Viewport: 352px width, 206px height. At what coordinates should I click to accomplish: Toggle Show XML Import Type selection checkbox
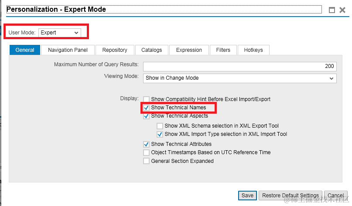(160, 134)
